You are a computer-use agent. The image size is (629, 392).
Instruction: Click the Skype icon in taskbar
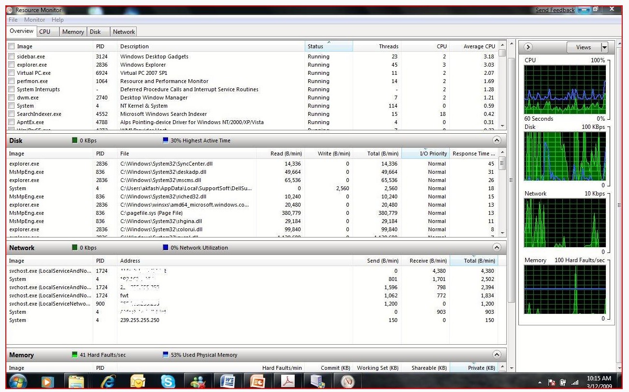click(168, 381)
